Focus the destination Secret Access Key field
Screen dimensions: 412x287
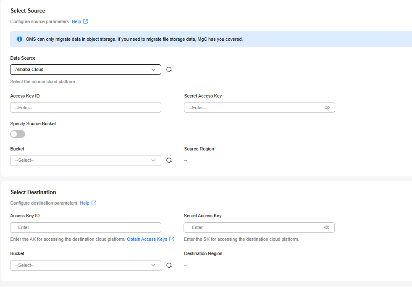pyautogui.click(x=259, y=227)
